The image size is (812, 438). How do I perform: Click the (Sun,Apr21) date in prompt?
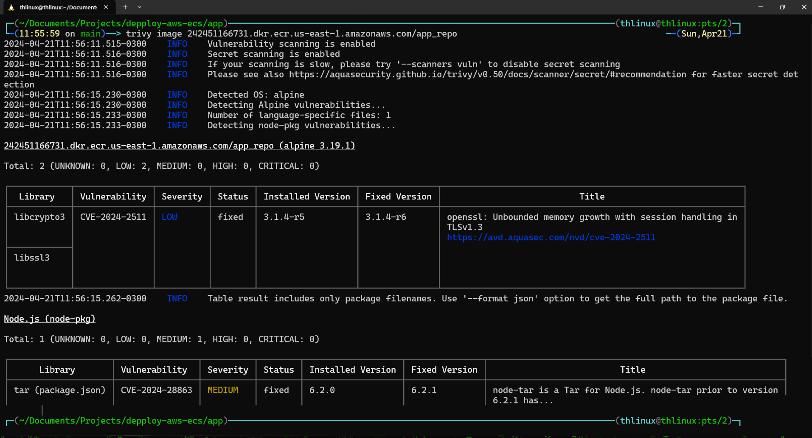click(704, 34)
